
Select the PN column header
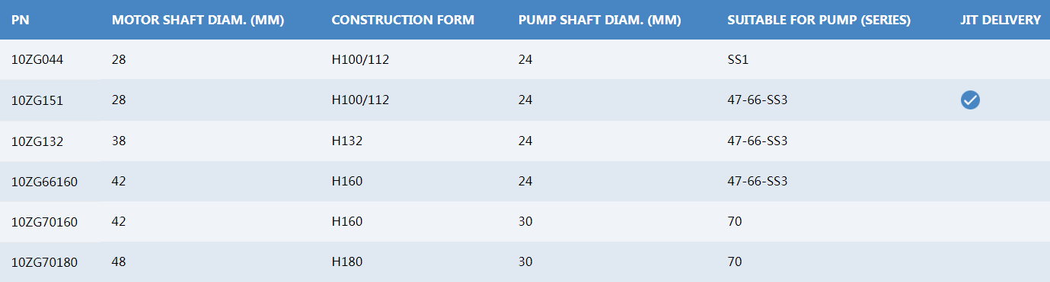point(19,20)
